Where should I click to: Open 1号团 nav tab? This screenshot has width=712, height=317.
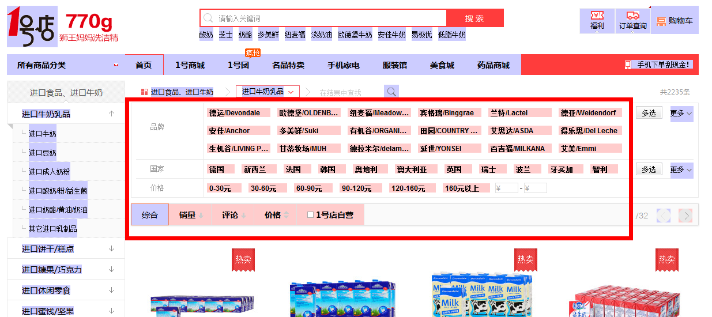click(238, 65)
